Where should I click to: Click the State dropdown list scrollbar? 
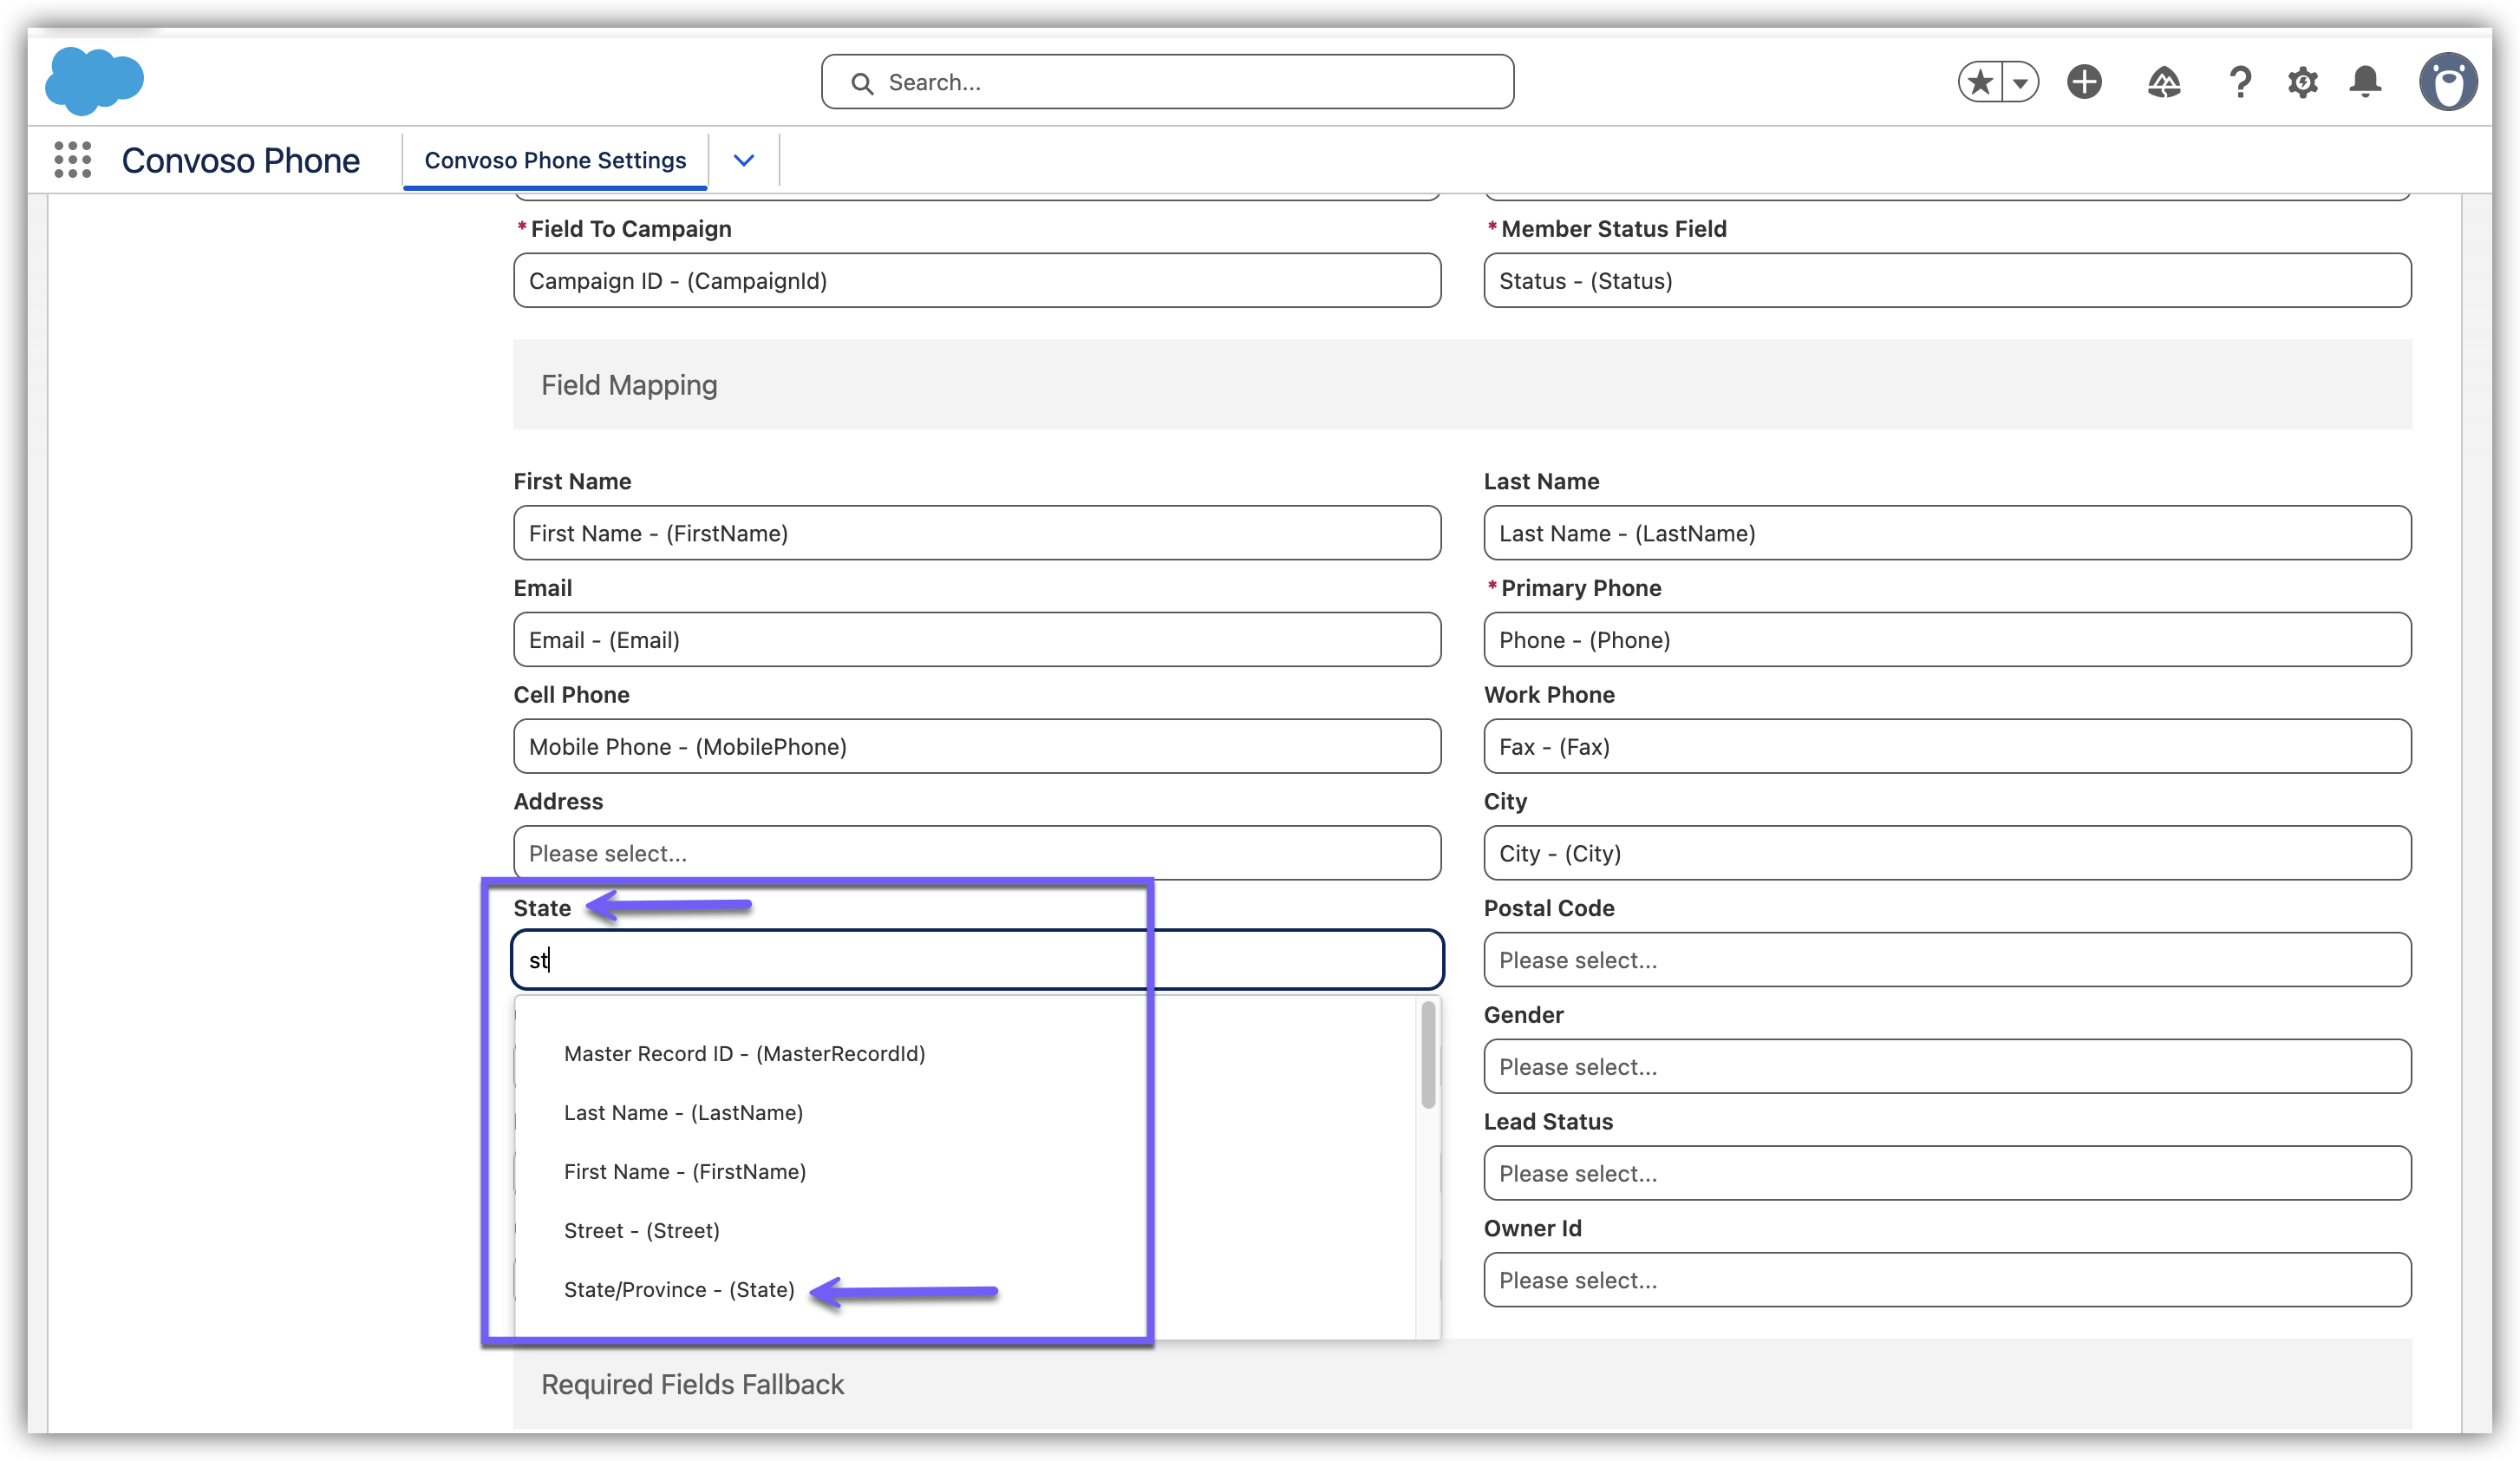pos(1428,1055)
